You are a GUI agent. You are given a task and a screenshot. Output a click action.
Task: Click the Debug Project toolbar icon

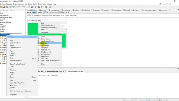pos(46,7)
